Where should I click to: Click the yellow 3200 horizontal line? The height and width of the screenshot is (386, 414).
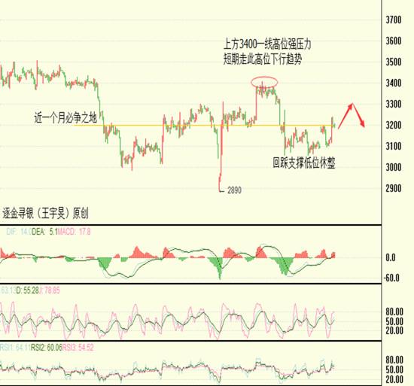point(205,126)
